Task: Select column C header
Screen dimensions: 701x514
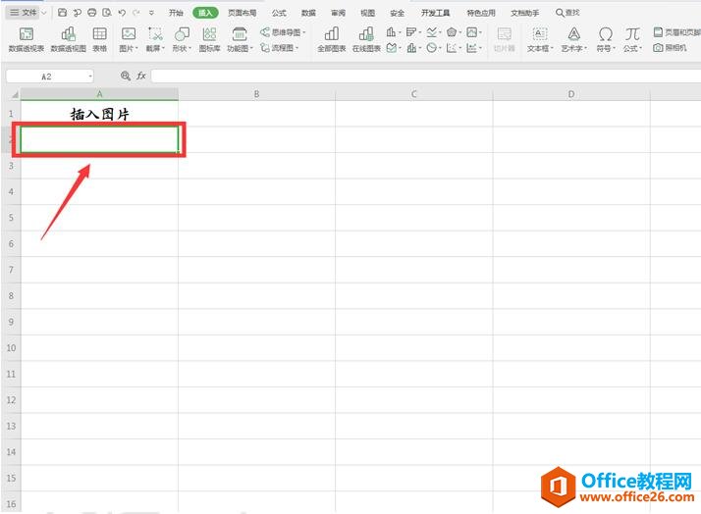Action: [413, 94]
